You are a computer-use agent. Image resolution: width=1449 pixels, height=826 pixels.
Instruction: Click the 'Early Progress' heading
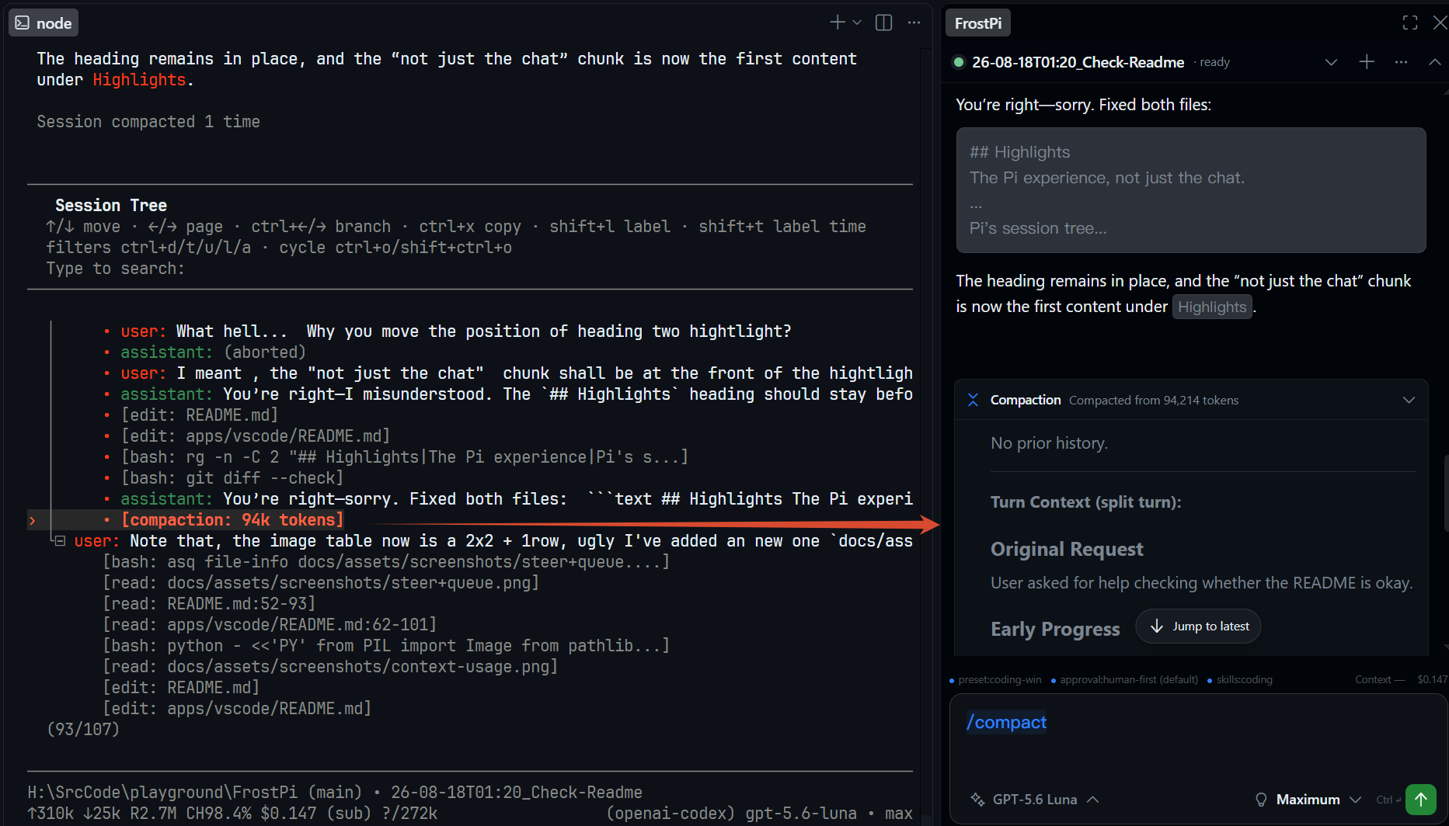(1055, 630)
